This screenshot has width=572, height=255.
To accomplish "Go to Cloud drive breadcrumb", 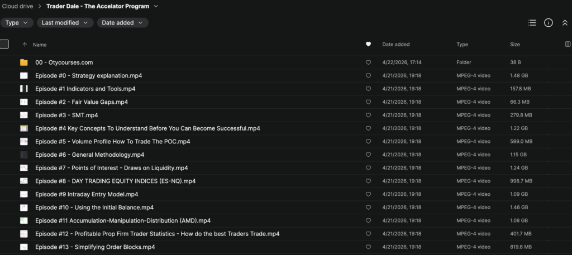I will pos(17,6).
